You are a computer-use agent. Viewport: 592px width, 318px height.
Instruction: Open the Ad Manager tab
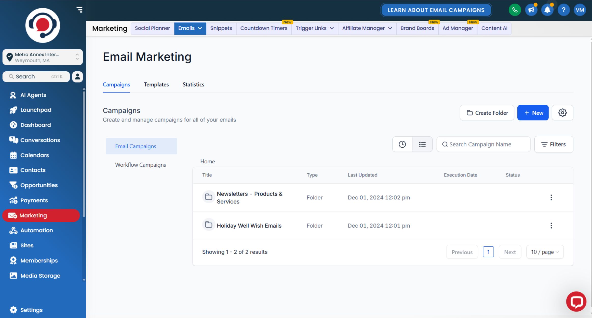(458, 28)
